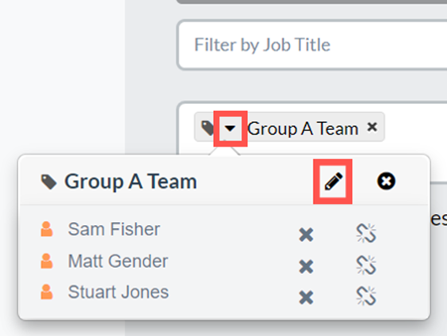Click the tag icon in the popup header
Screen dimensions: 447x336
[x=49, y=182]
